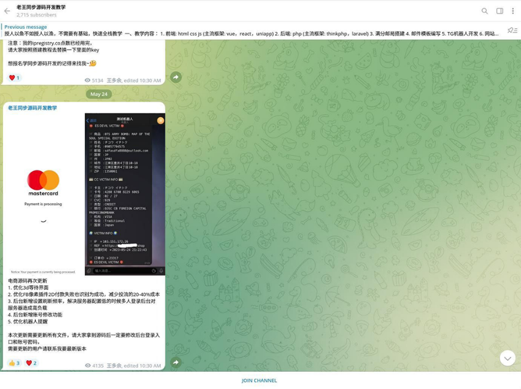Open the channel name title in header
521x389 pixels.
click(41, 7)
